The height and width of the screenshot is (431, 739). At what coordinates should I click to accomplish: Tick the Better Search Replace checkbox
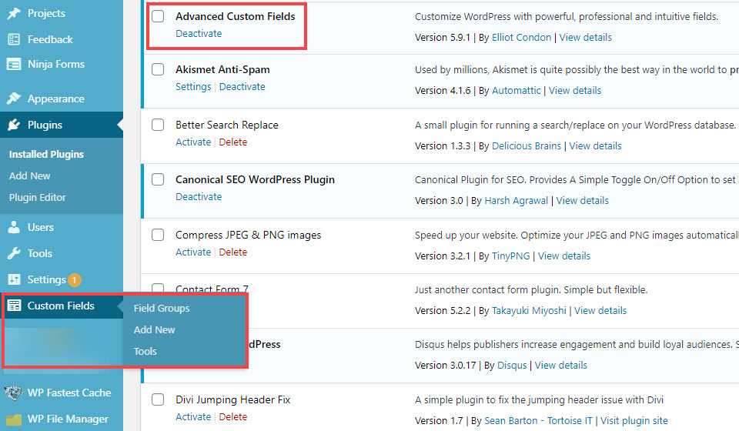(158, 125)
